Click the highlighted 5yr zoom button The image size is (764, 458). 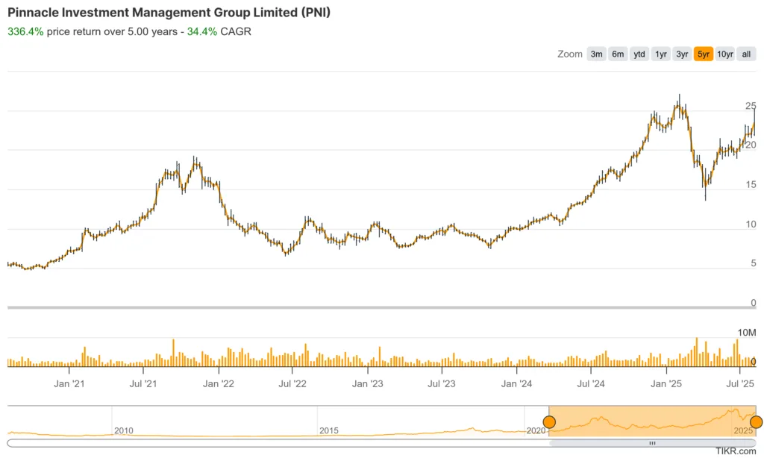pos(703,54)
